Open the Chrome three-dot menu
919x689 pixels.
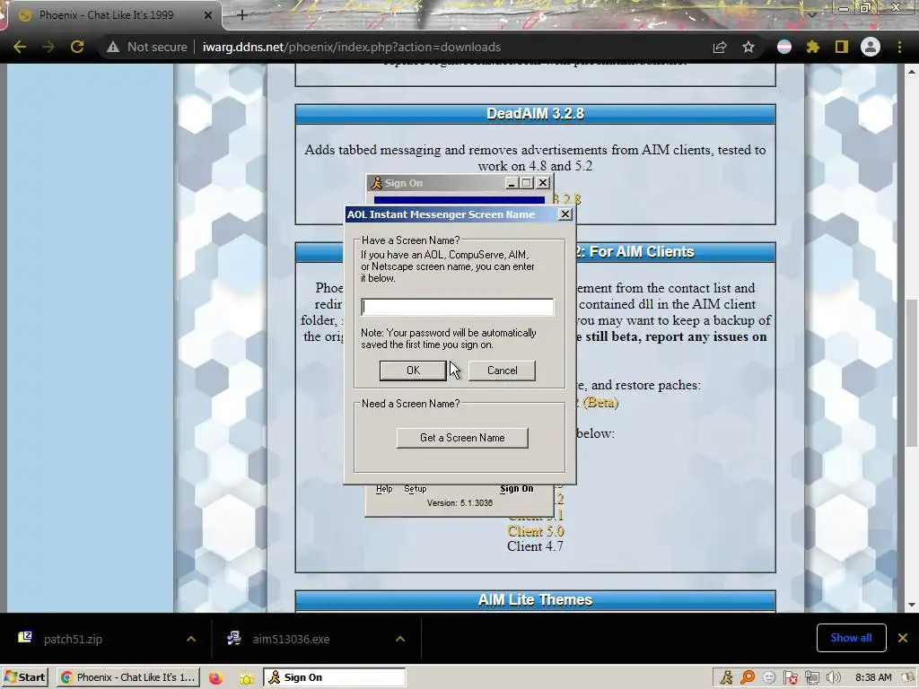point(899,47)
